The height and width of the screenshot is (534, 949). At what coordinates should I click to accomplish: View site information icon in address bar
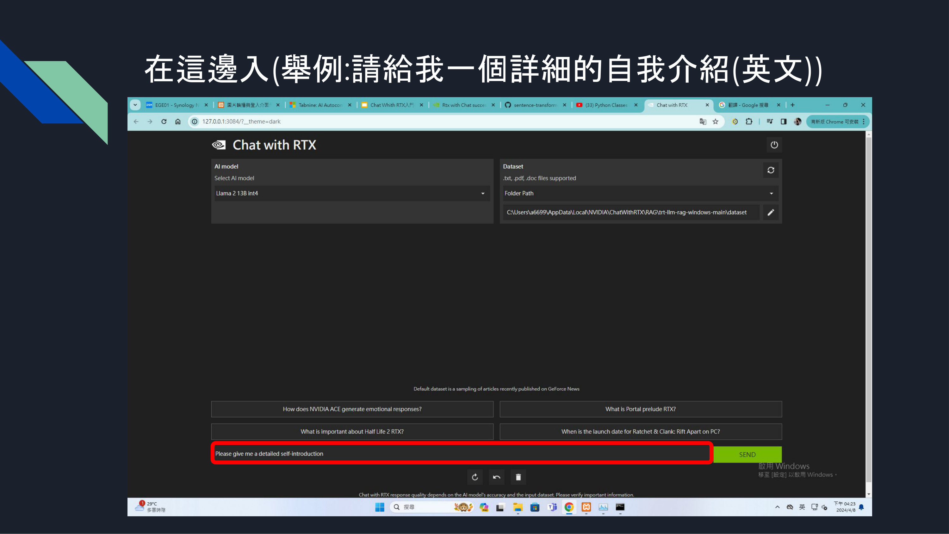click(x=195, y=121)
